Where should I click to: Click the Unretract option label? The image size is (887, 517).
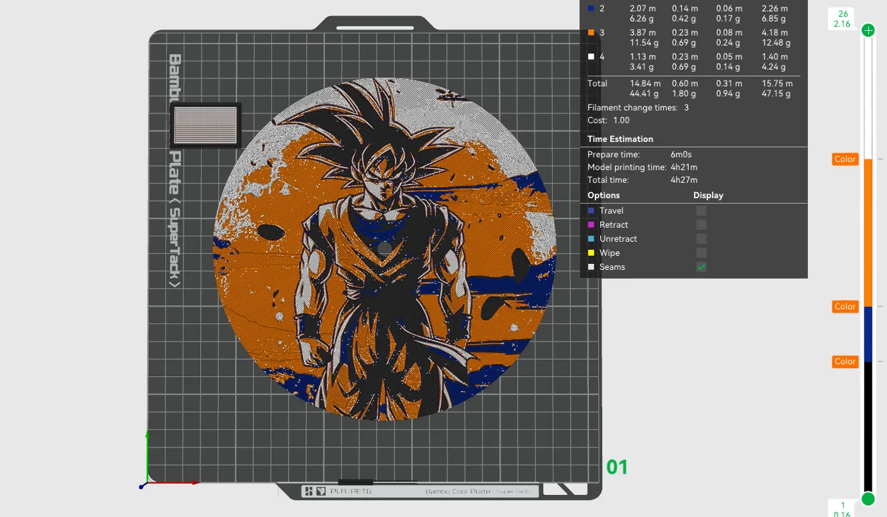pos(618,238)
